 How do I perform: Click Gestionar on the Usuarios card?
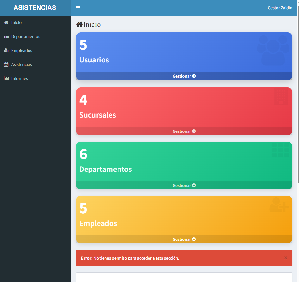coord(184,76)
